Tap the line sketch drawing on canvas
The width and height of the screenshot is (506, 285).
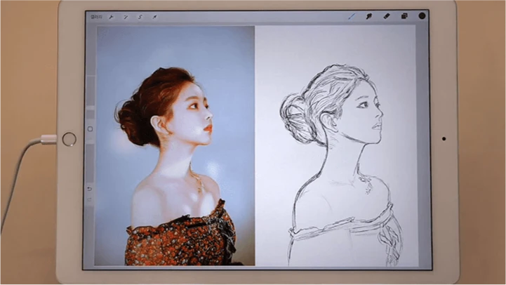(335, 146)
